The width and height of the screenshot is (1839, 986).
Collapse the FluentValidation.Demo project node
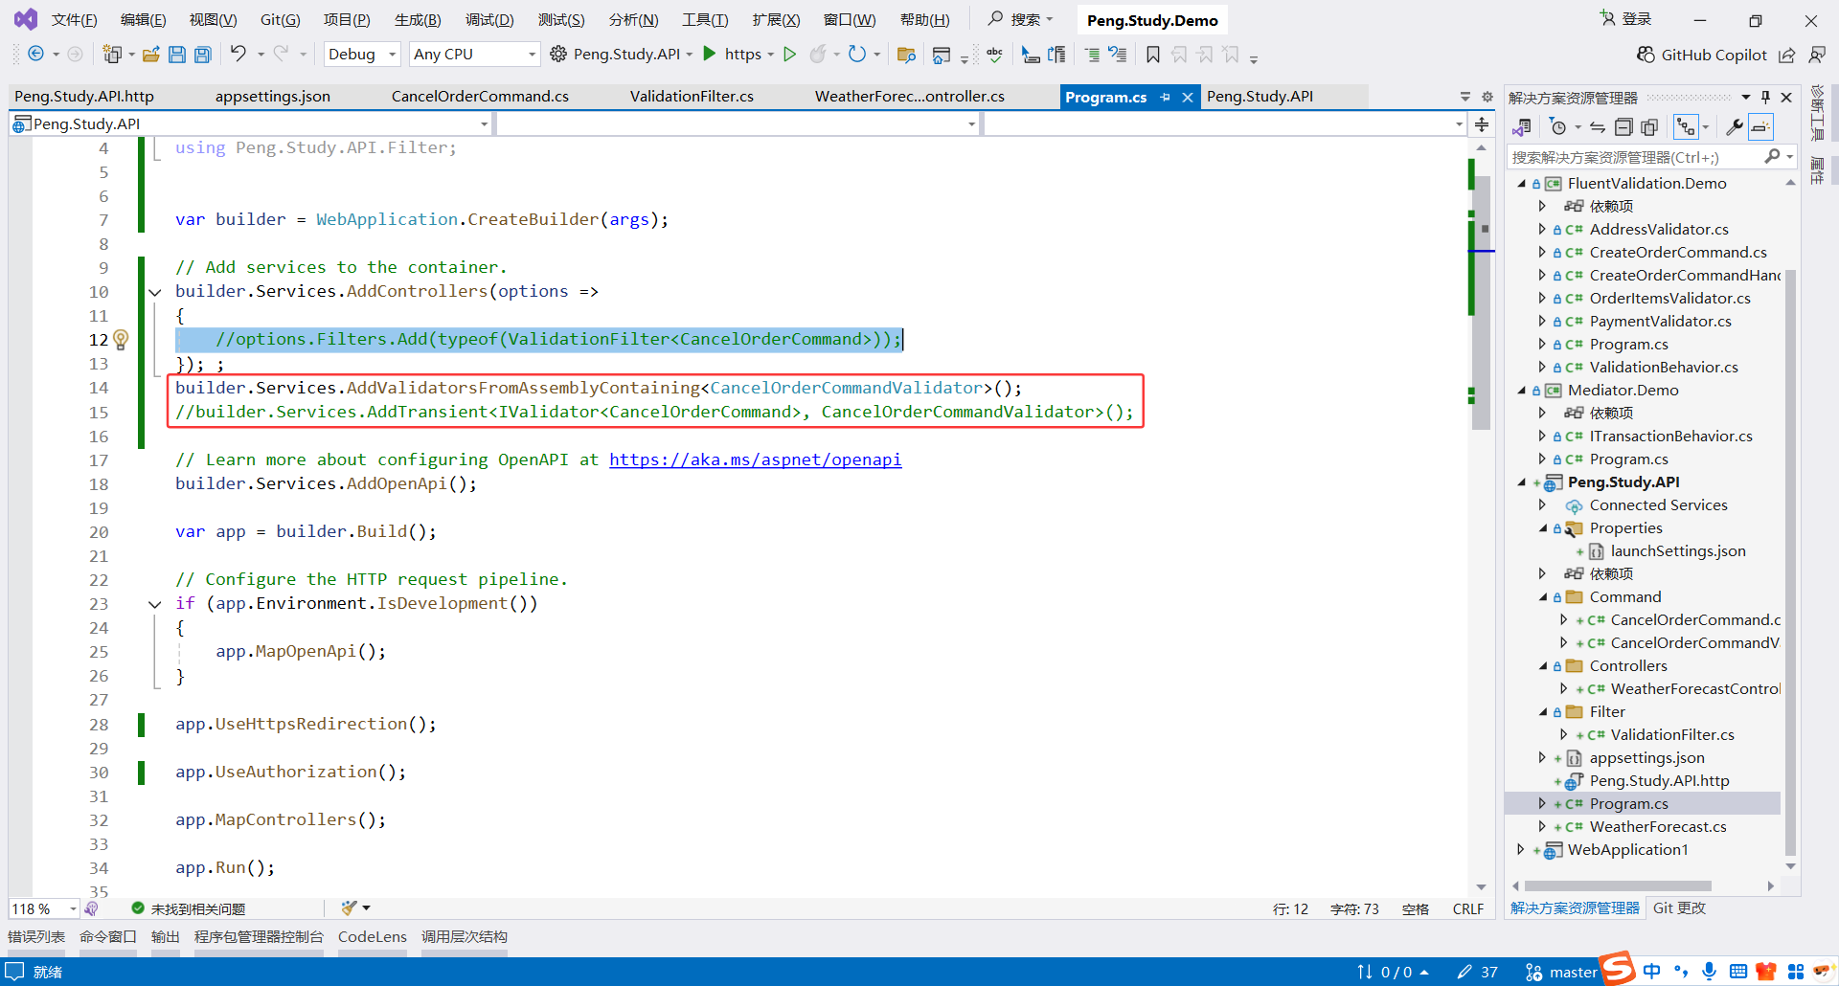(1521, 184)
